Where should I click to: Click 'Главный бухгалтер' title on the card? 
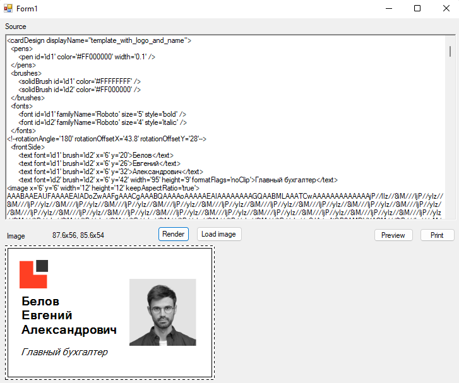[x=64, y=351]
